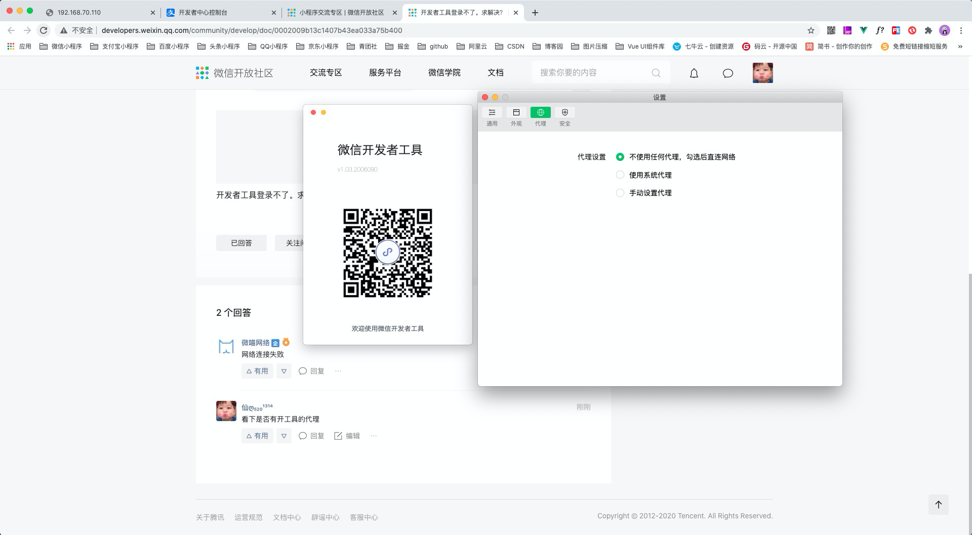Edit the 看下是否有开工具的代理 answer
Image resolution: width=972 pixels, height=535 pixels.
347,436
